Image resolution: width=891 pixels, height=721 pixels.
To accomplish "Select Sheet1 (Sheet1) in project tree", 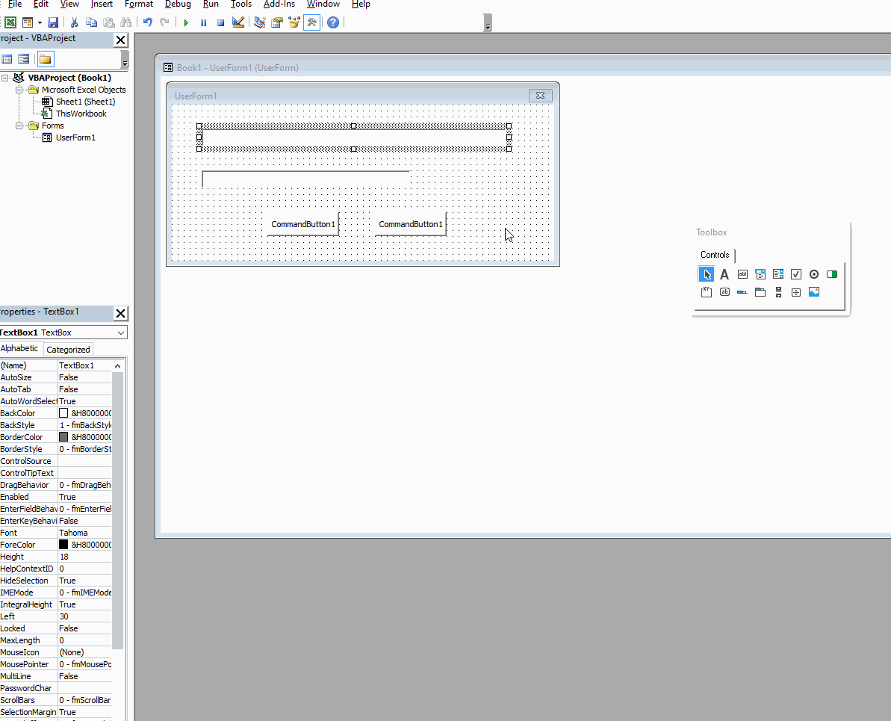I will [x=85, y=102].
